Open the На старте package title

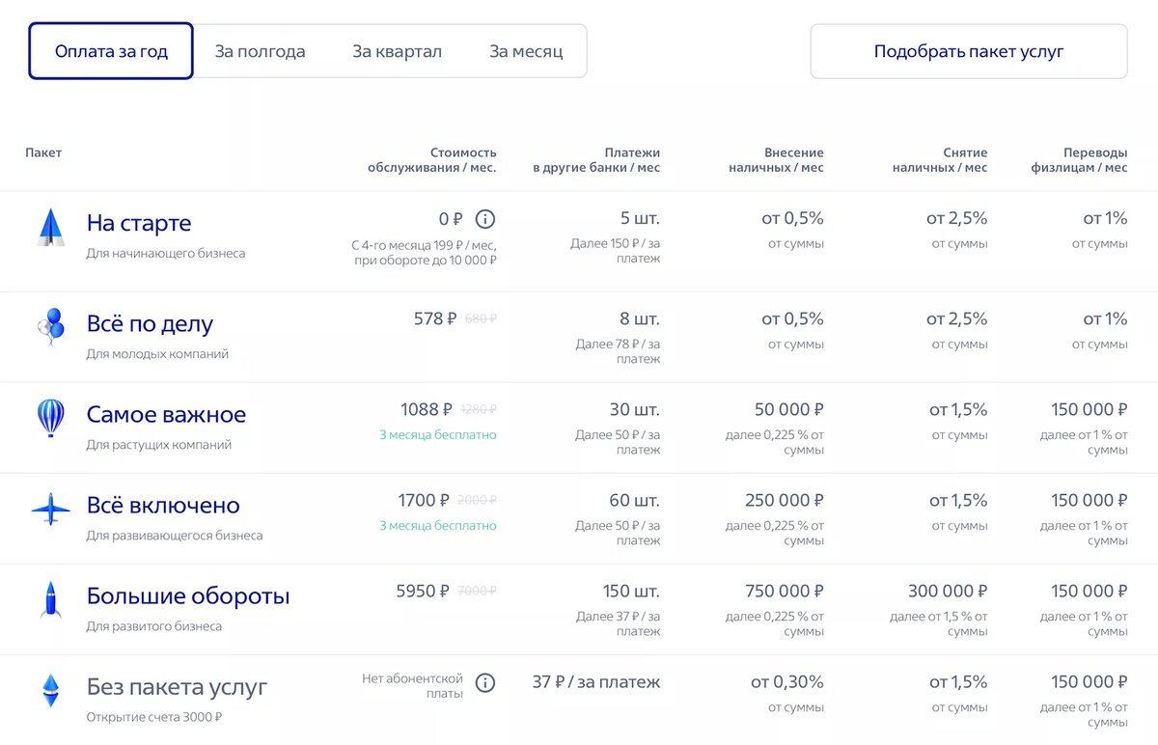pyautogui.click(x=139, y=223)
